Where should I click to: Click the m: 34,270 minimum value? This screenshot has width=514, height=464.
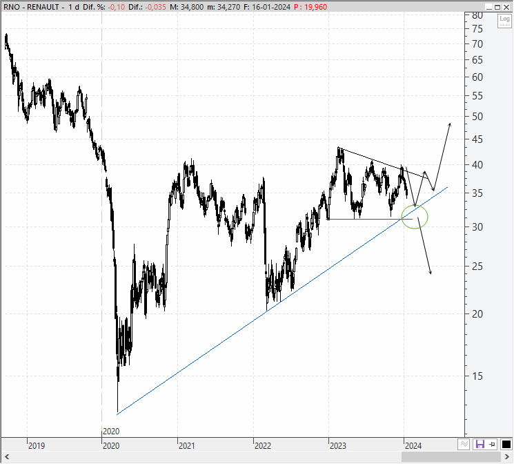tap(224, 7)
